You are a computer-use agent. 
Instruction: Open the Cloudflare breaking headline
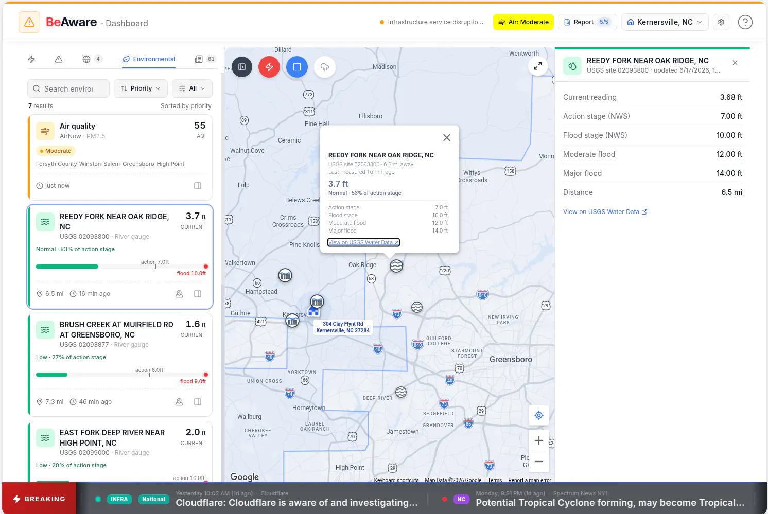296,503
